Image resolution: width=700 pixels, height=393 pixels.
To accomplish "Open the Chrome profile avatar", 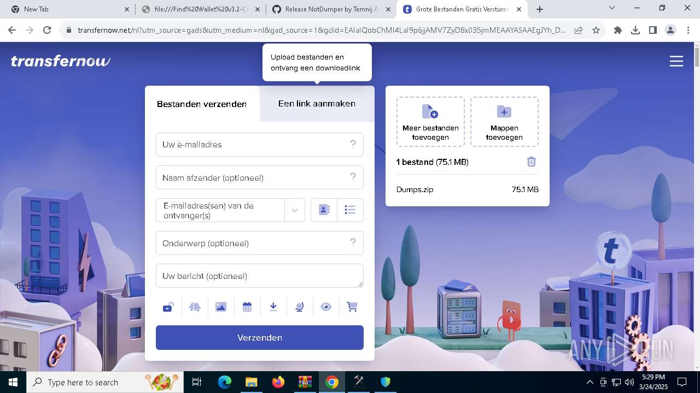I will coord(670,30).
